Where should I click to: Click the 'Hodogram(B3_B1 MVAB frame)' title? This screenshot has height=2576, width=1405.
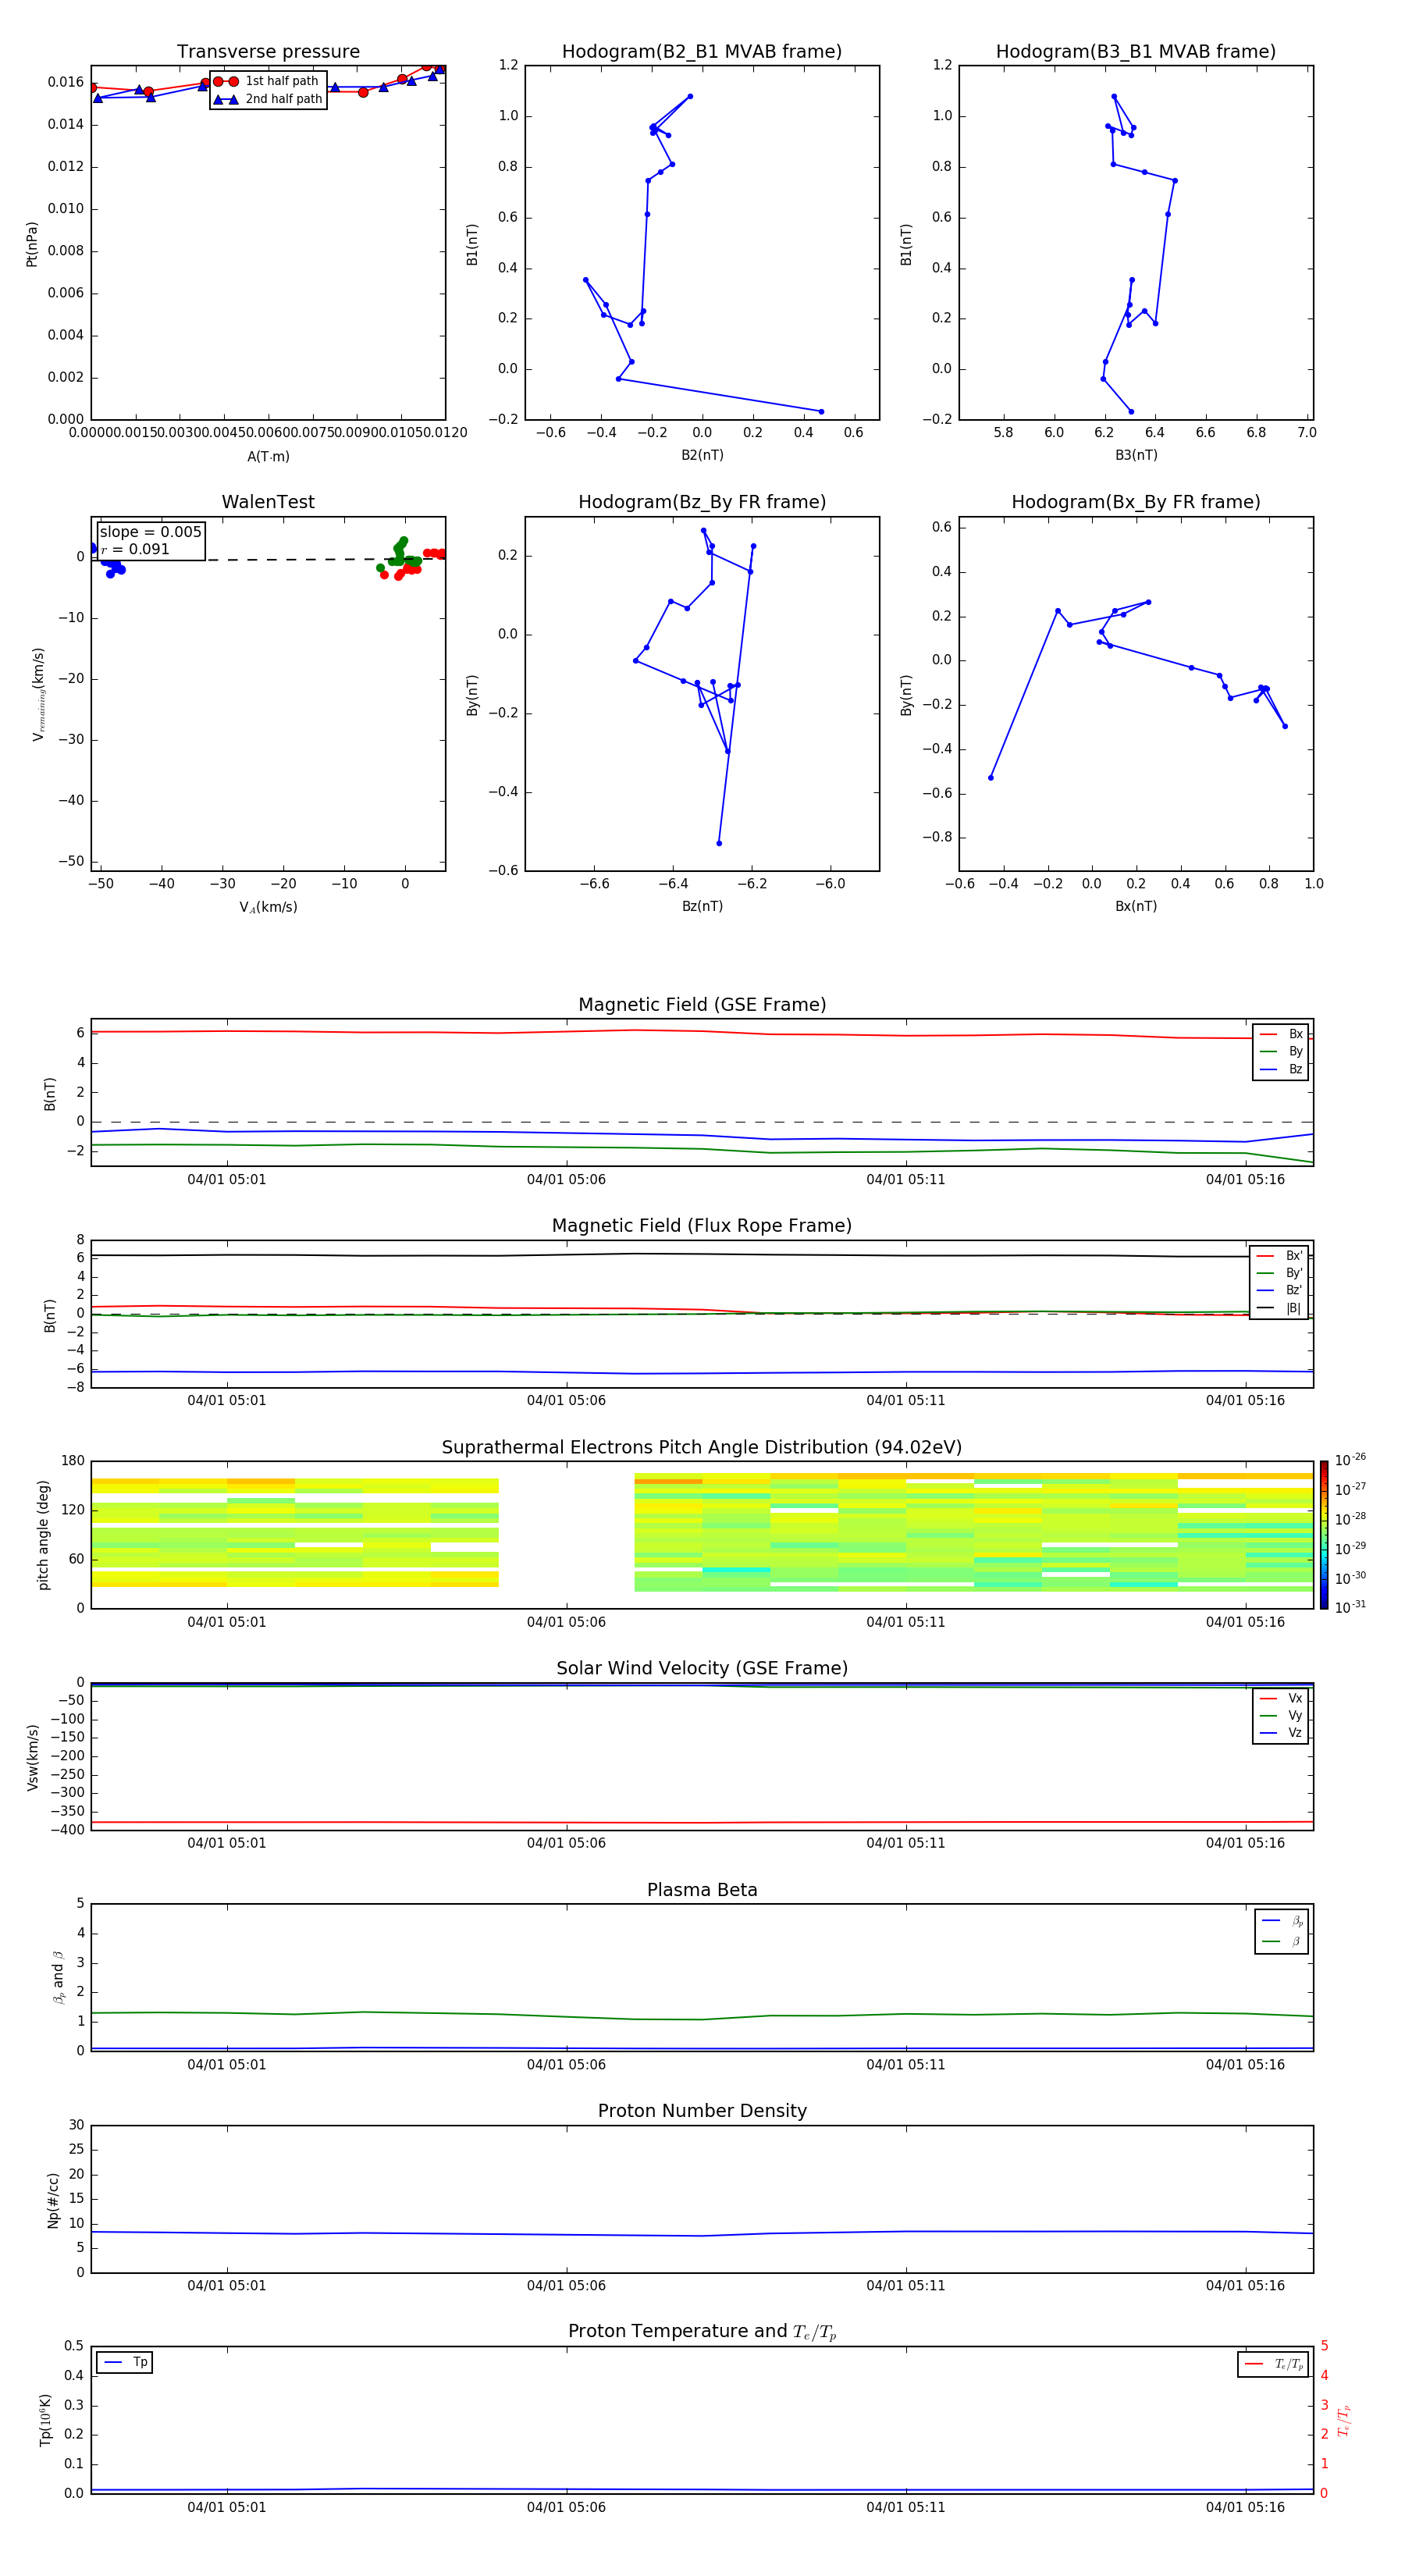(x=1136, y=52)
